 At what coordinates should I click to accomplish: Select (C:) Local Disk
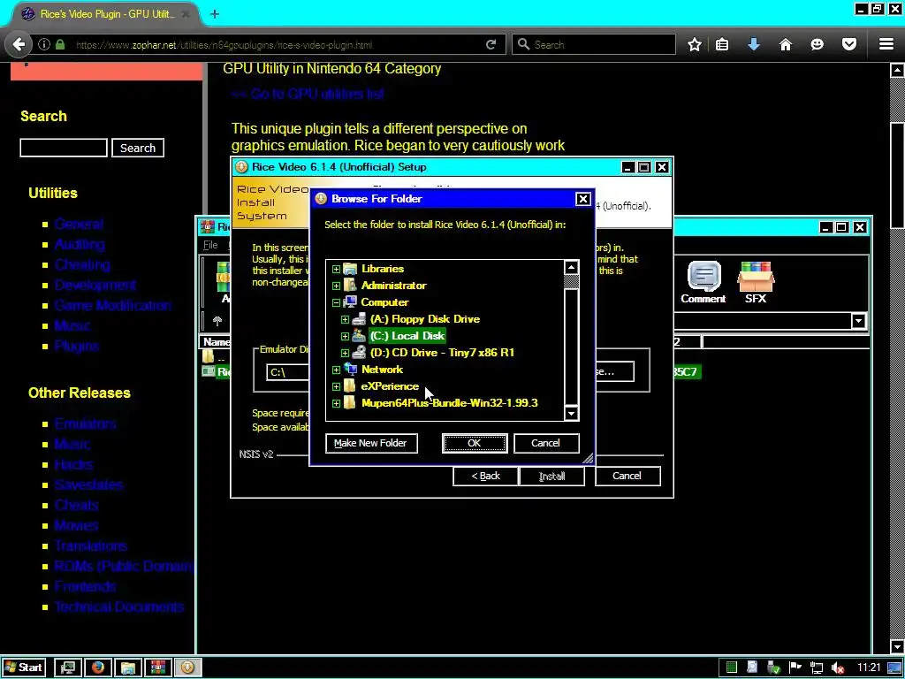(x=407, y=335)
